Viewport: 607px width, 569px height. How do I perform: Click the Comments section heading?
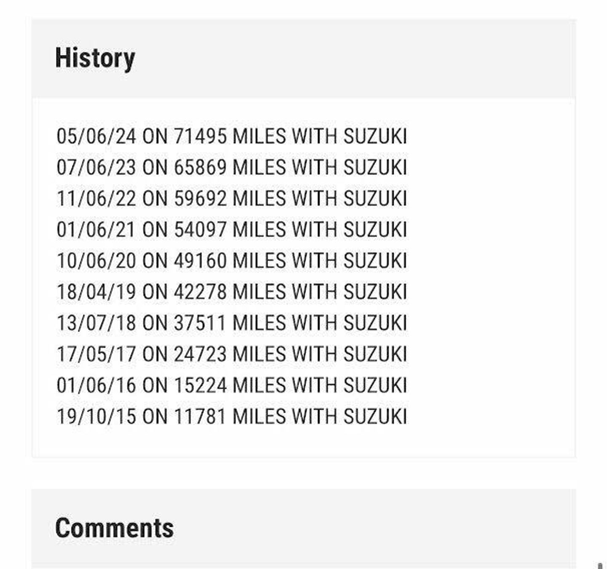pyautogui.click(x=114, y=528)
